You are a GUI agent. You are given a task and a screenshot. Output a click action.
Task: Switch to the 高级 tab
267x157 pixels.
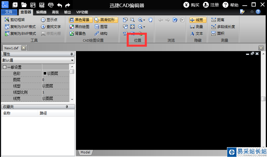(55, 12)
